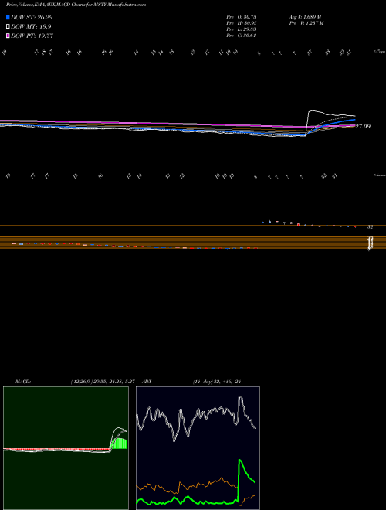The height and width of the screenshot is (510, 386).
Task: Select the 'DOW MT: 19.9' label
Action: point(31,27)
